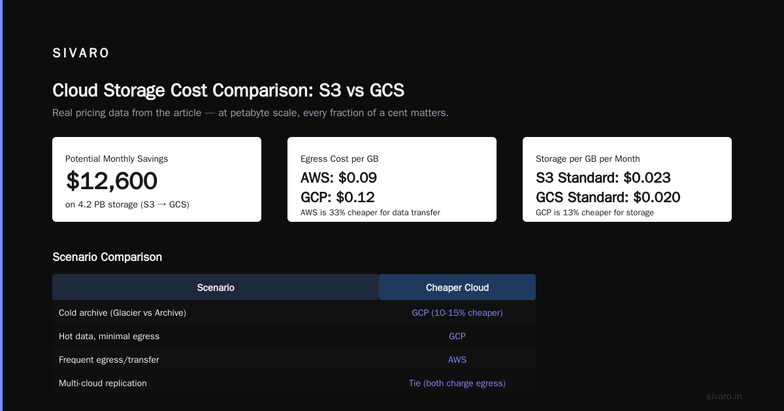This screenshot has width=784, height=411.
Task: Open the sivaro.in footer link
Action: (725, 396)
